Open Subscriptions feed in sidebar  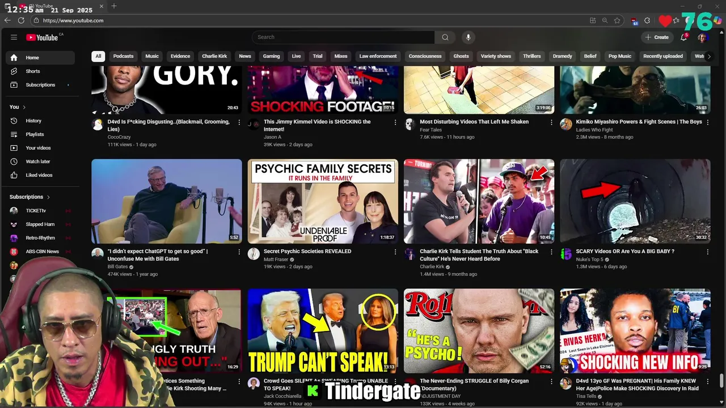[40, 85]
